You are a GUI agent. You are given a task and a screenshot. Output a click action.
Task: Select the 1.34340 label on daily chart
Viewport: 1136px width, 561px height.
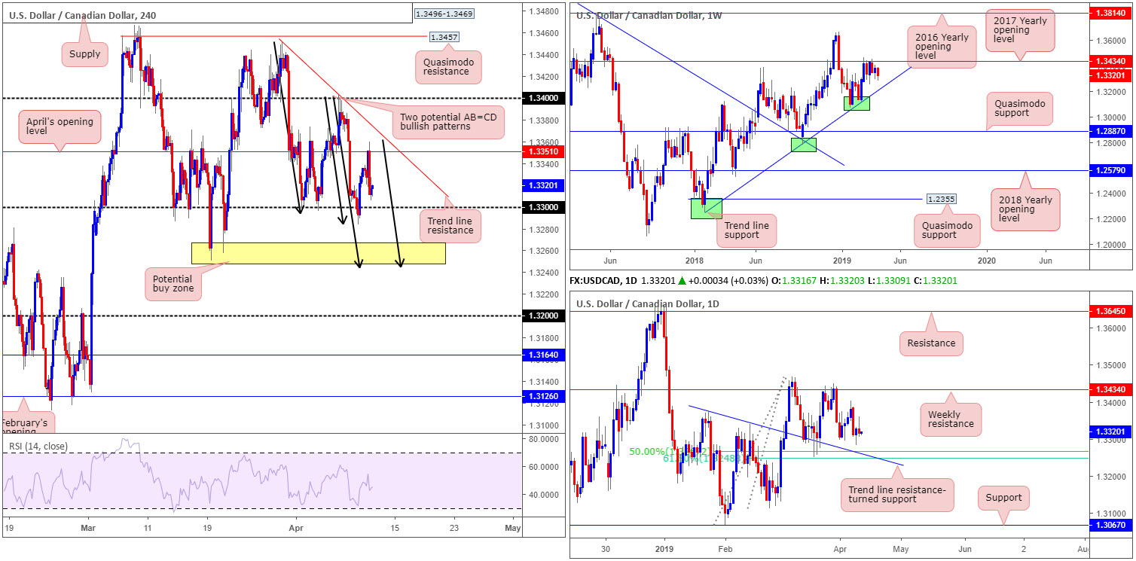coord(1110,389)
